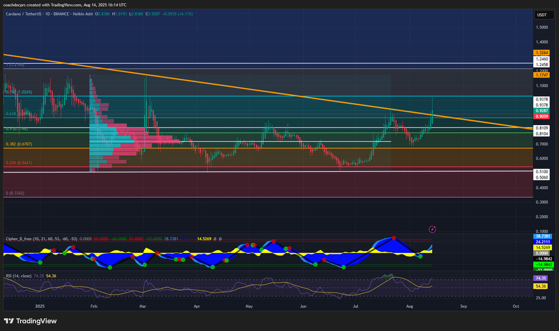
Task: Click the Cardano / TetherUS symbol title
Action: (28, 13)
